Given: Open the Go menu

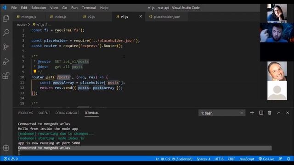Looking at the screenshot, I should [64, 8].
